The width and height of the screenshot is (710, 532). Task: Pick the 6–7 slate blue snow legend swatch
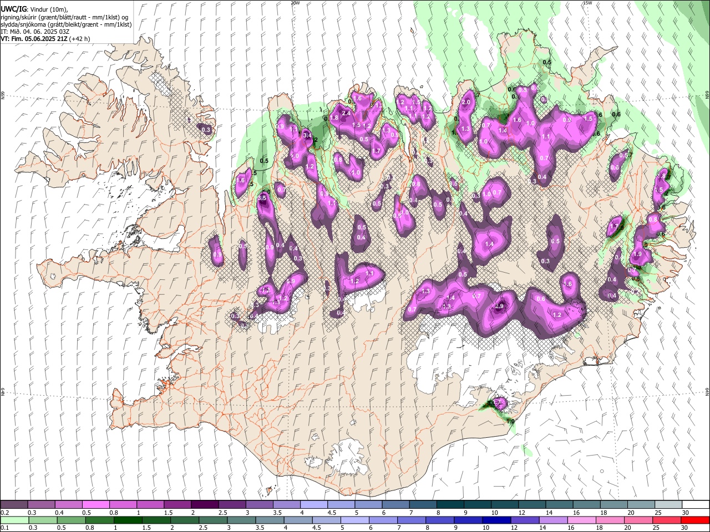tap(395, 505)
